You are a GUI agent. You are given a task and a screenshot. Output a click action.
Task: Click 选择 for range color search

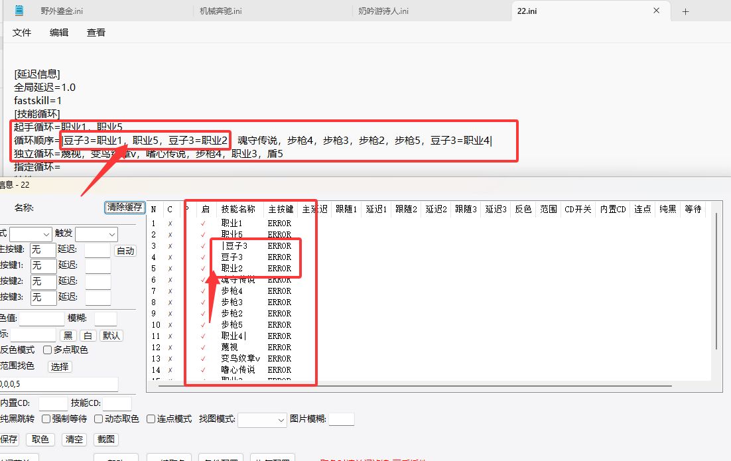60,367
